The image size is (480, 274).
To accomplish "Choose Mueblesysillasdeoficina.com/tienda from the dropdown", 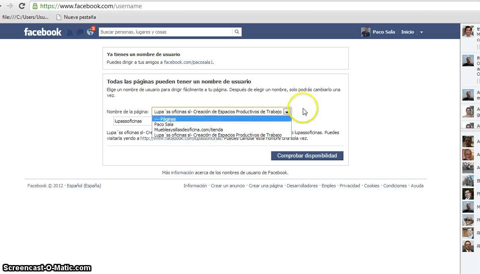I will (222, 130).
